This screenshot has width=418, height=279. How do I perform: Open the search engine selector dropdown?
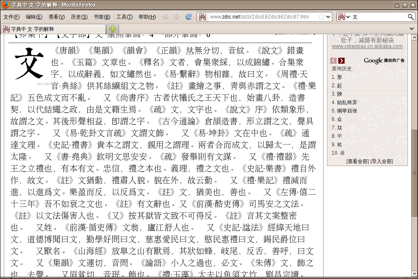tap(344, 17)
